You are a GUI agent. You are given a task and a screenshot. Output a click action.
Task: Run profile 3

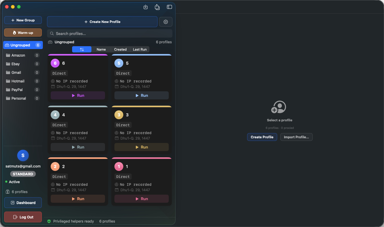(142, 147)
